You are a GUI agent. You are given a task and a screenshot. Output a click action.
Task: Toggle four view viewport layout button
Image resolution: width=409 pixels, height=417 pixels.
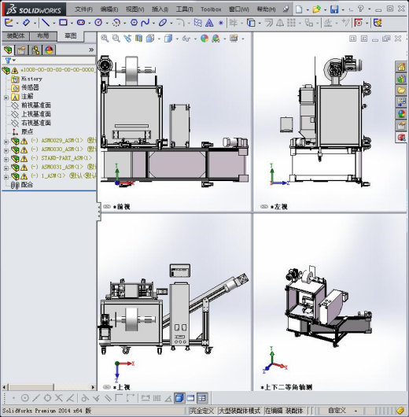click(202, 398)
